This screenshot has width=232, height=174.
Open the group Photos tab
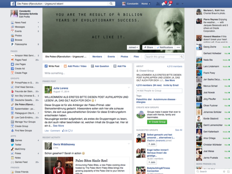point(124,57)
